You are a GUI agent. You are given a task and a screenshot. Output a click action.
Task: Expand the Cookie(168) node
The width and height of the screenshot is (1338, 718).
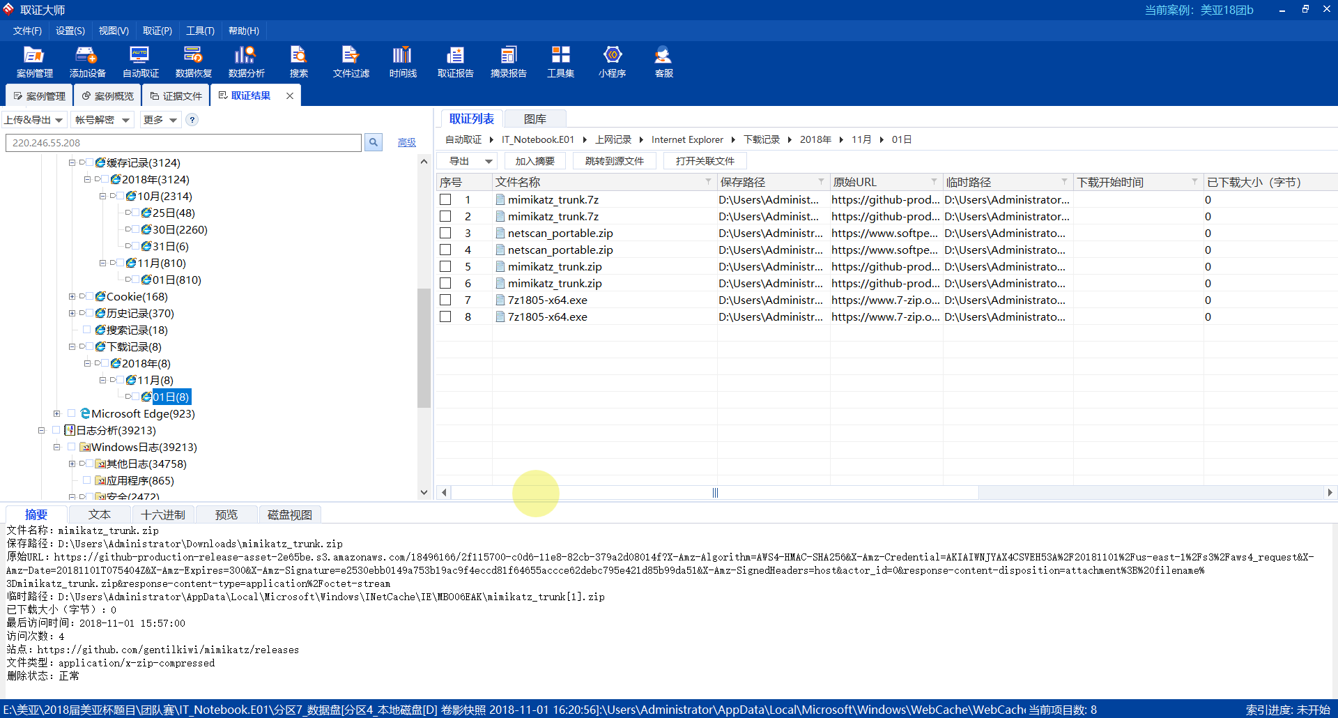click(72, 296)
